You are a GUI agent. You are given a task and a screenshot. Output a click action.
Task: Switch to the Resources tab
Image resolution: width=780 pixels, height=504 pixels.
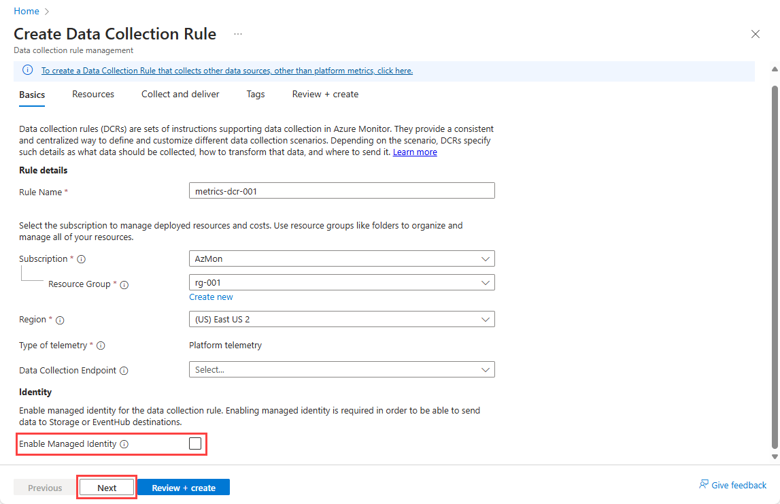coord(93,95)
